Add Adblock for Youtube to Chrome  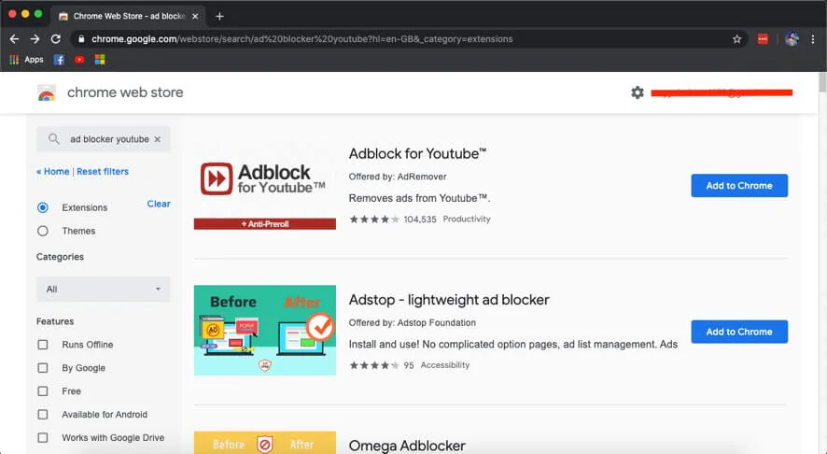(x=738, y=186)
